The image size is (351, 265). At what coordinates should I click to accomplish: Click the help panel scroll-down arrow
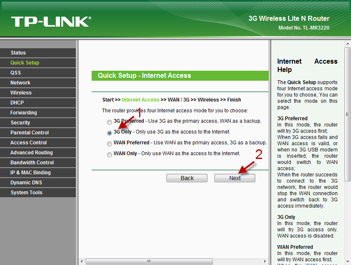tap(347, 261)
